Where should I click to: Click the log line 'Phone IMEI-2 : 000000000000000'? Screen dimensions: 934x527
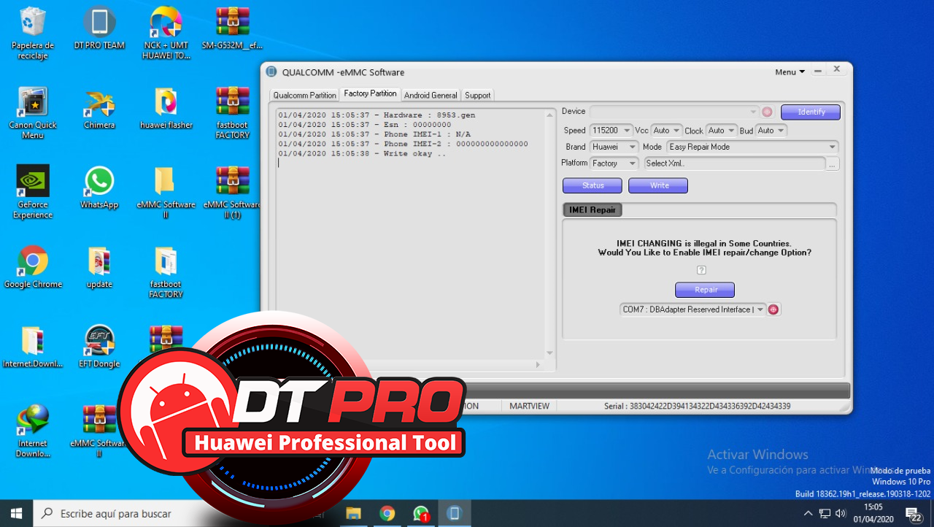[403, 144]
